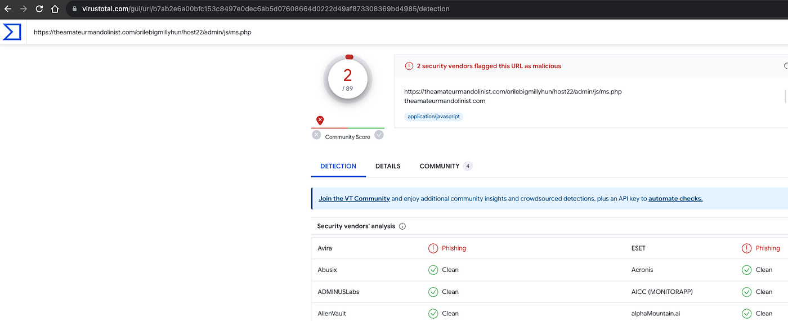
Task: Click the 2 / 89 detection score gauge
Action: (x=348, y=80)
